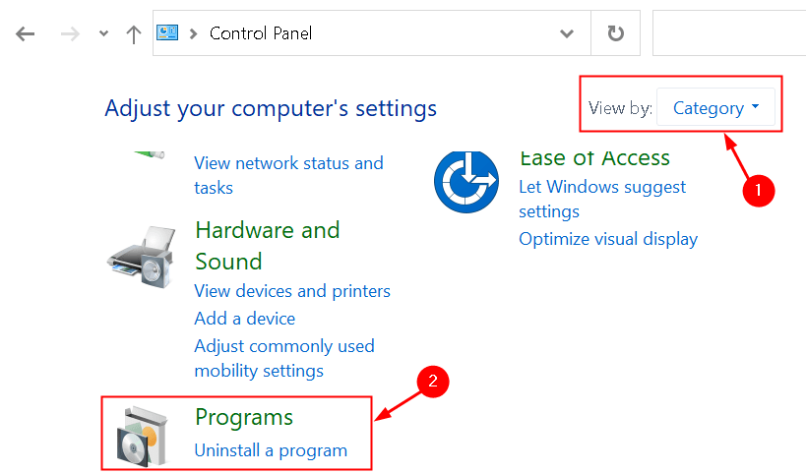
Task: Open Hardware and Sound category
Action: 268,246
